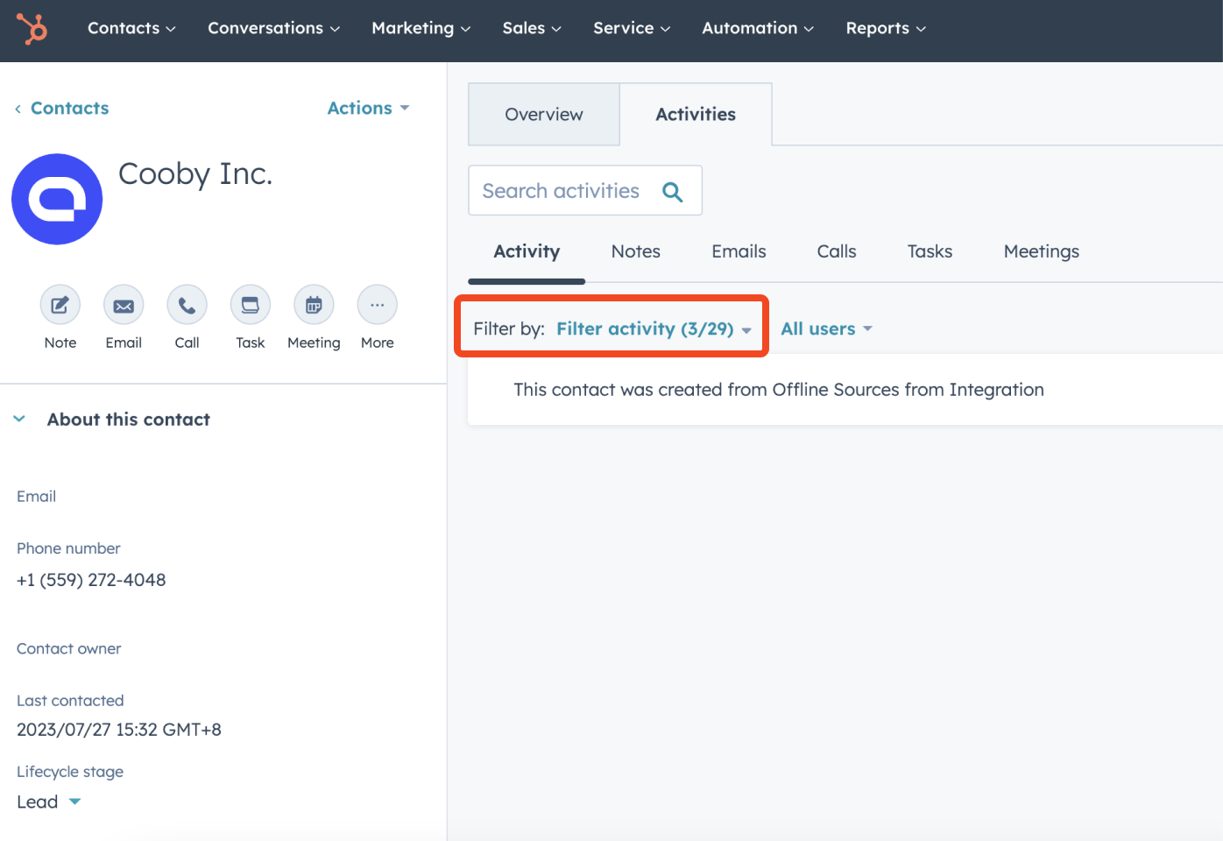Switch to the Notes sub-tab

[636, 251]
